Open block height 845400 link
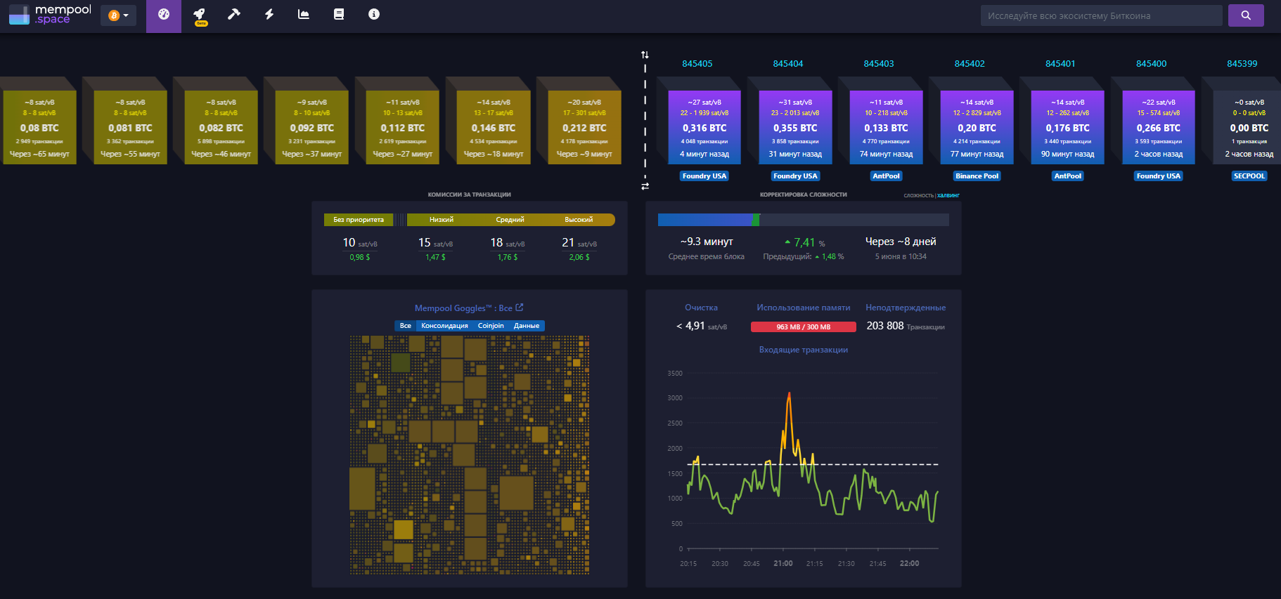 tap(1152, 64)
